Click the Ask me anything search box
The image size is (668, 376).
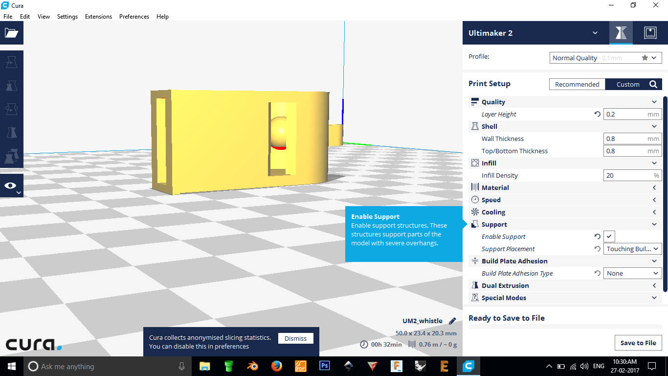point(107,366)
